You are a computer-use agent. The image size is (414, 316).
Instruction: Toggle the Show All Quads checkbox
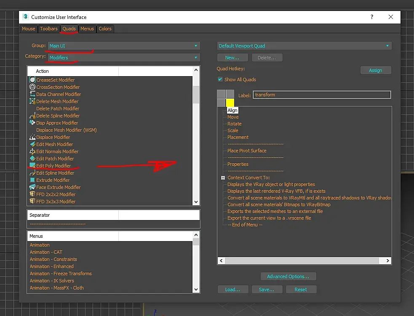click(220, 79)
